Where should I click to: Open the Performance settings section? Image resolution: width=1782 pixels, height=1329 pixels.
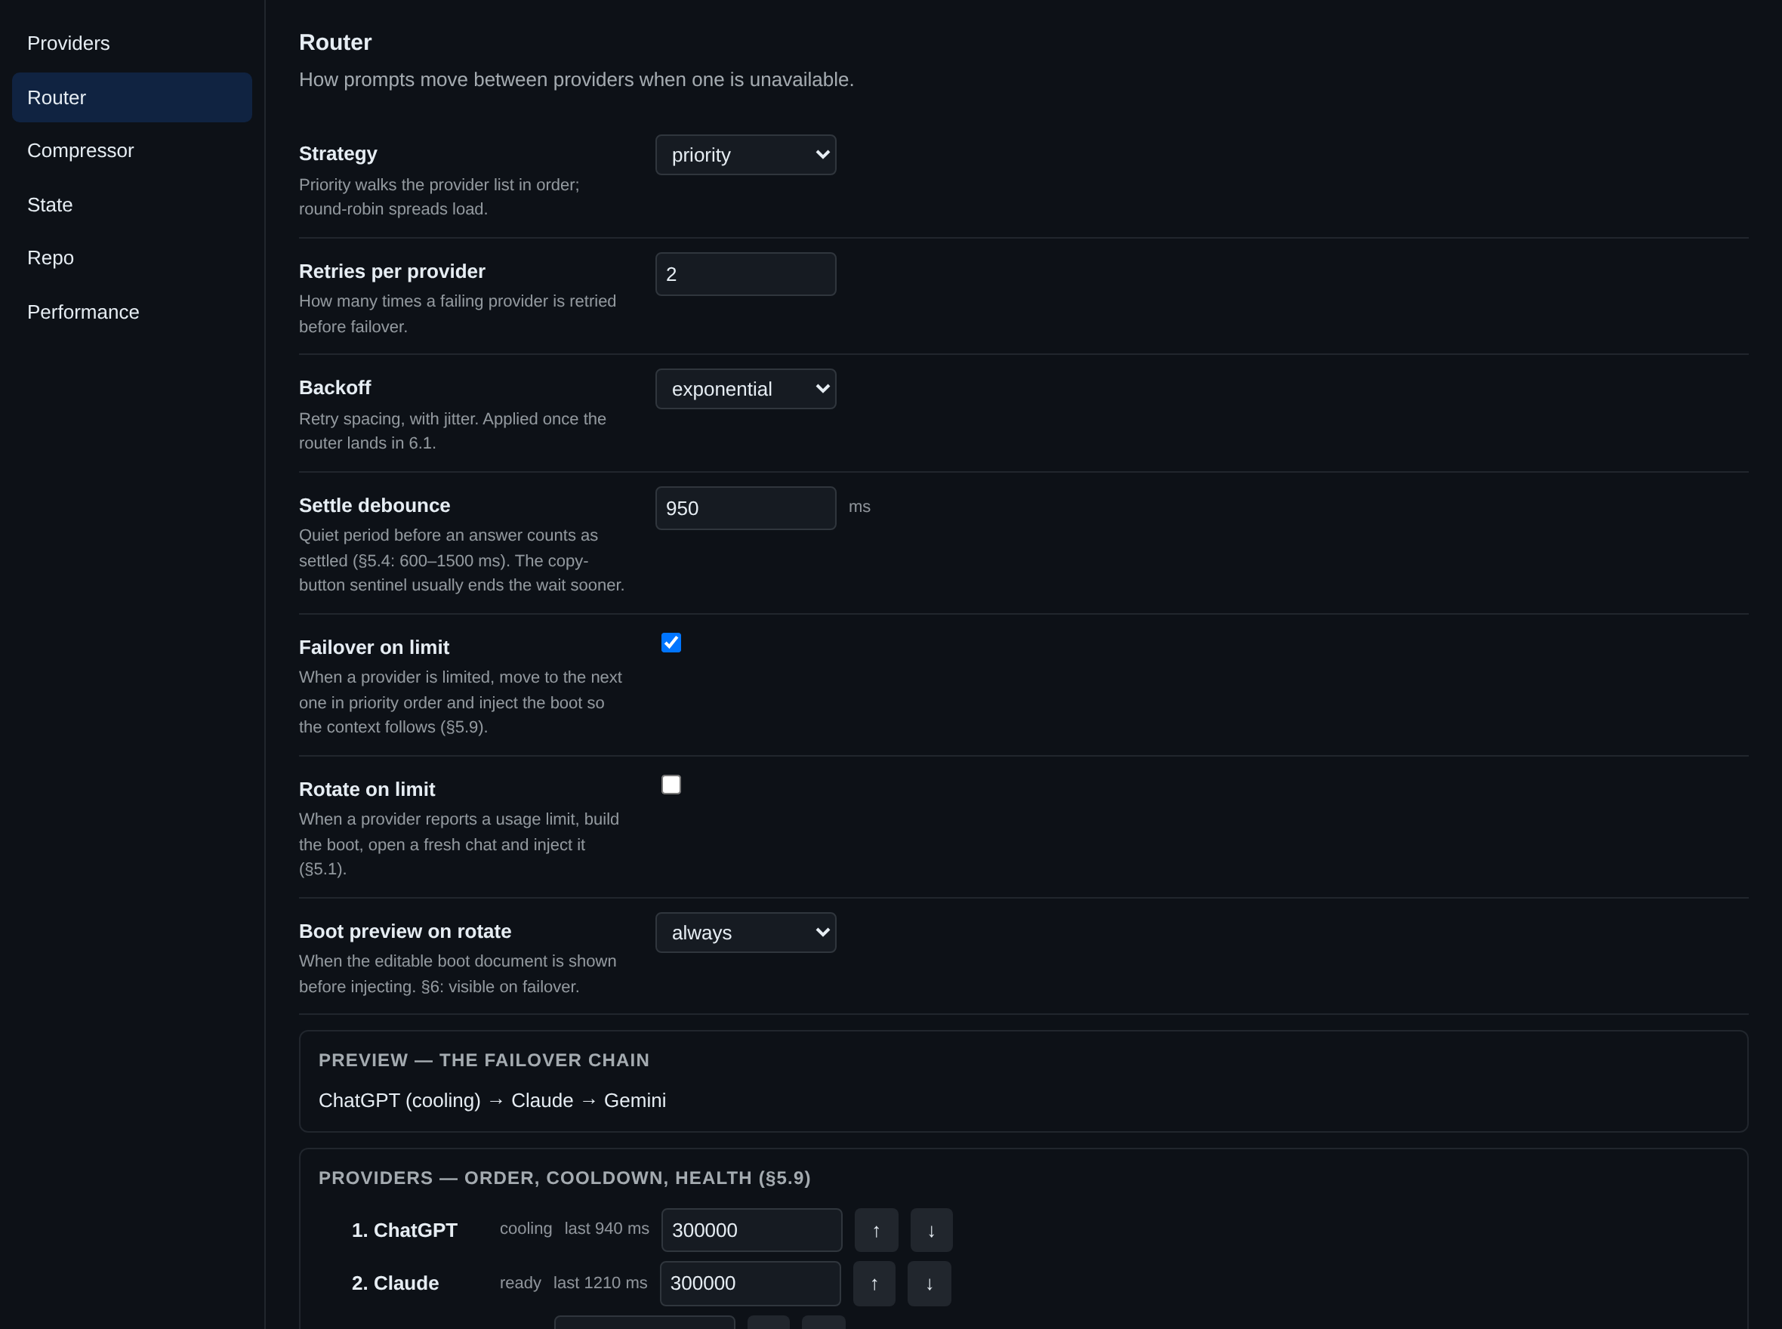(x=132, y=312)
